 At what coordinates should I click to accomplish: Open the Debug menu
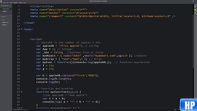pyautogui.click(x=21, y=3)
